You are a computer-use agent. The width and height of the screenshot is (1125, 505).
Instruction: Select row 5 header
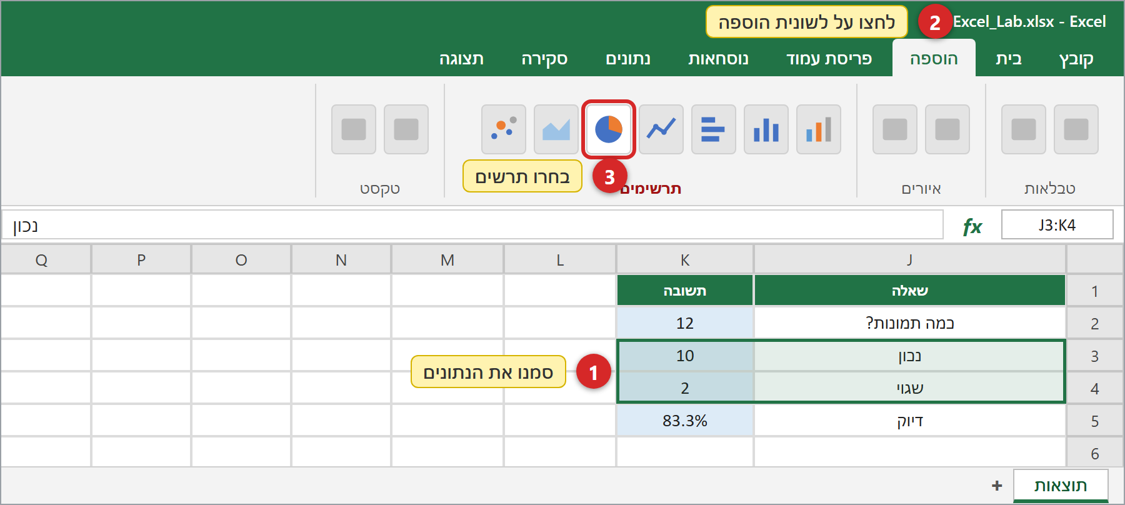point(1094,421)
